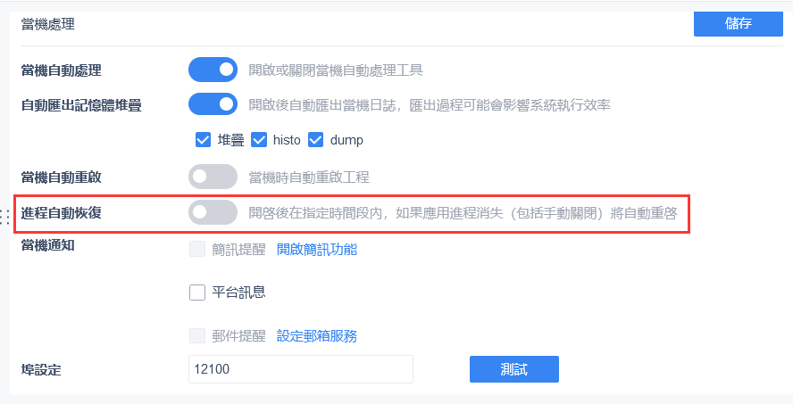Click the 埠設定 label text

(x=41, y=369)
